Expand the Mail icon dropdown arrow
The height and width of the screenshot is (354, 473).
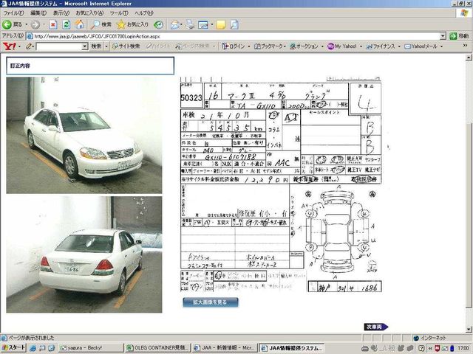[x=181, y=24]
